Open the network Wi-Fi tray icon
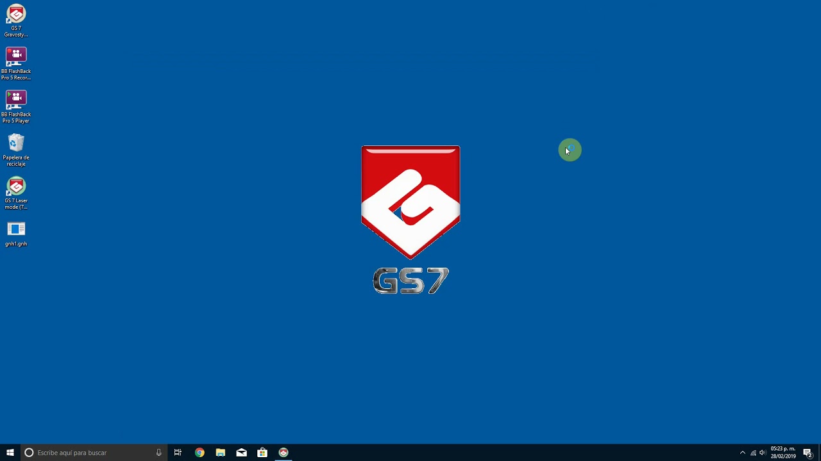 tap(753, 453)
